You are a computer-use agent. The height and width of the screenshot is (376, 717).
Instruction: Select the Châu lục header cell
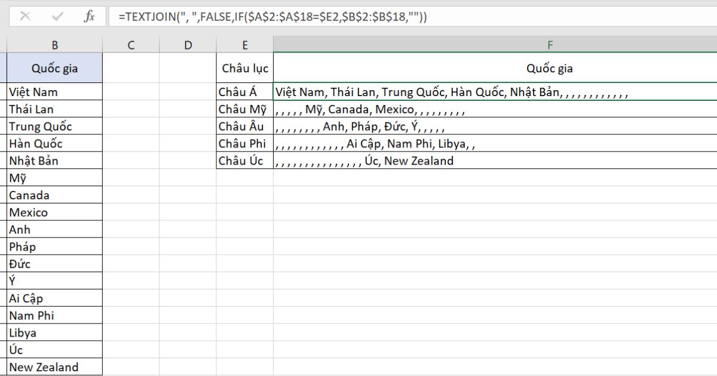[x=244, y=67]
